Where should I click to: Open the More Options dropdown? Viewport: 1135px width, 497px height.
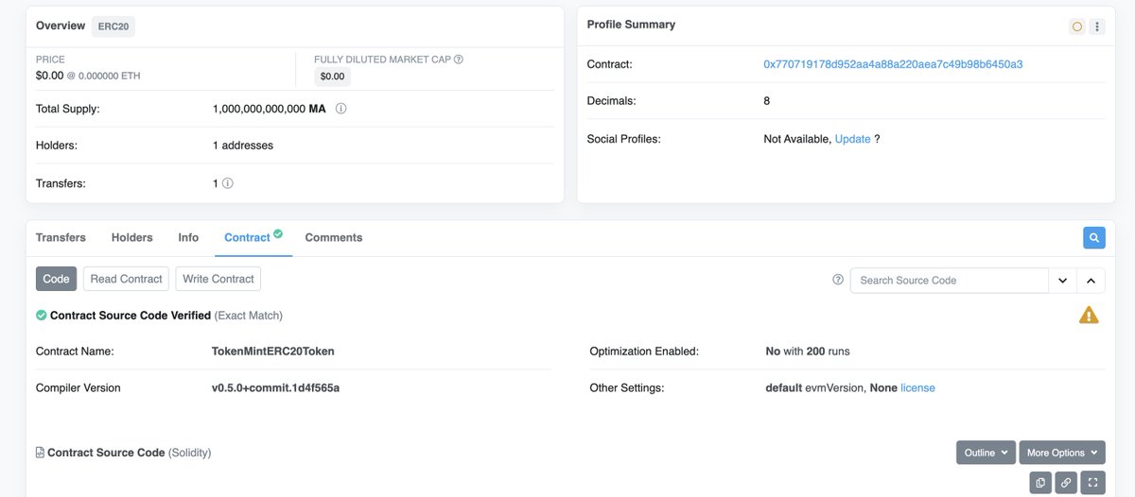coord(1062,453)
